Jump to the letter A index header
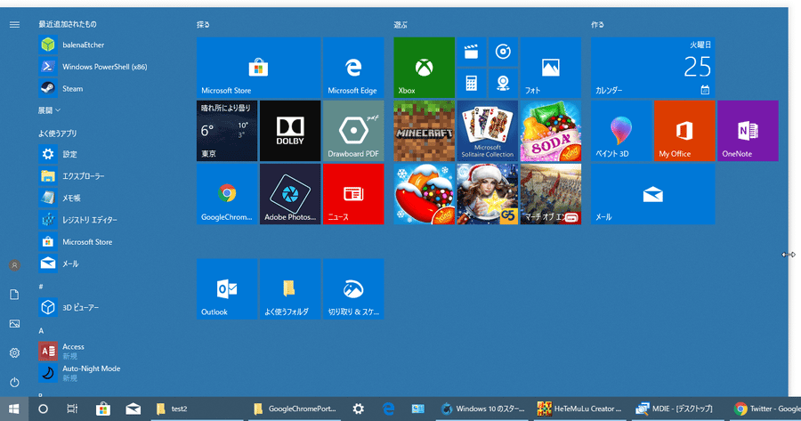 [41, 331]
